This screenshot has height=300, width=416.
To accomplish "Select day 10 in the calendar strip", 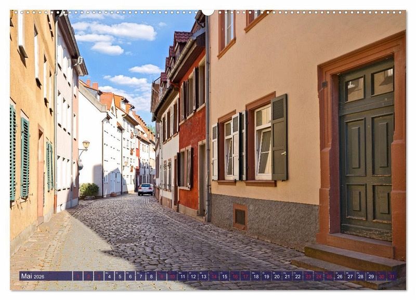I will 172,276.
